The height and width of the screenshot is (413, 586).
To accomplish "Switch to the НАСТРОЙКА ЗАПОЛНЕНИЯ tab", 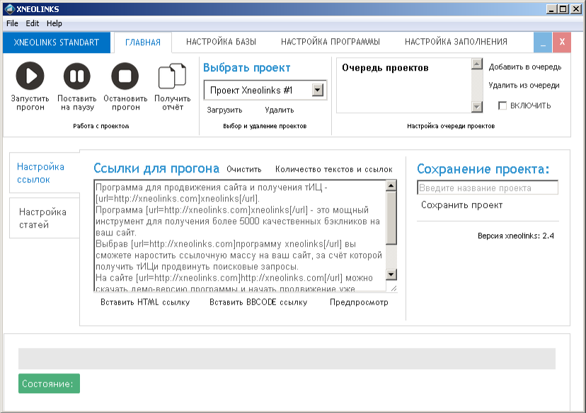I will pyautogui.click(x=456, y=42).
